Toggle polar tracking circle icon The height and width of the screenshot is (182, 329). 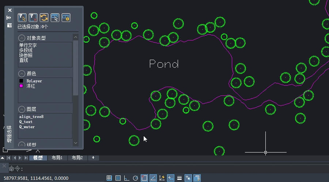(136, 178)
